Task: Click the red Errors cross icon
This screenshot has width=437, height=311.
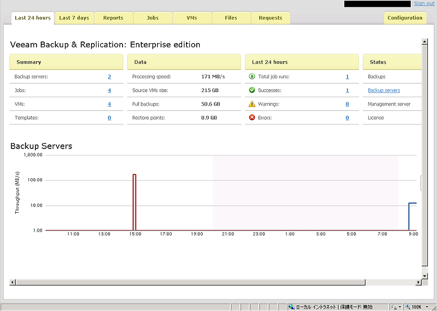Action: point(252,118)
